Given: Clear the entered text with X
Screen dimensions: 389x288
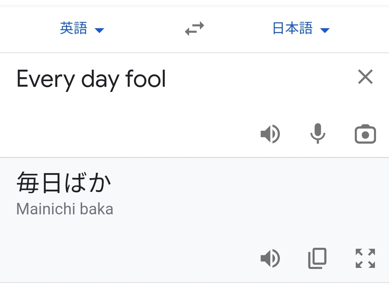Looking at the screenshot, I should (365, 77).
